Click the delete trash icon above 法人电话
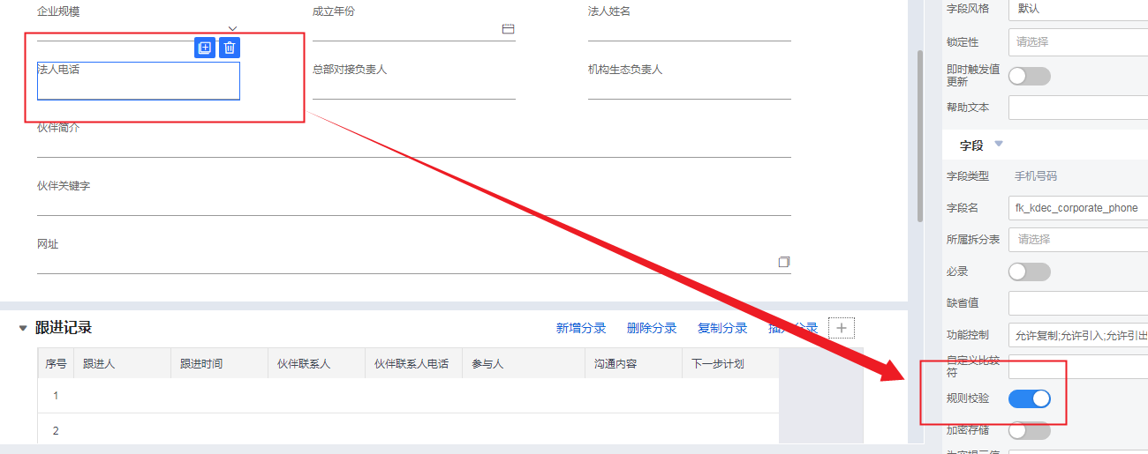 (230, 48)
